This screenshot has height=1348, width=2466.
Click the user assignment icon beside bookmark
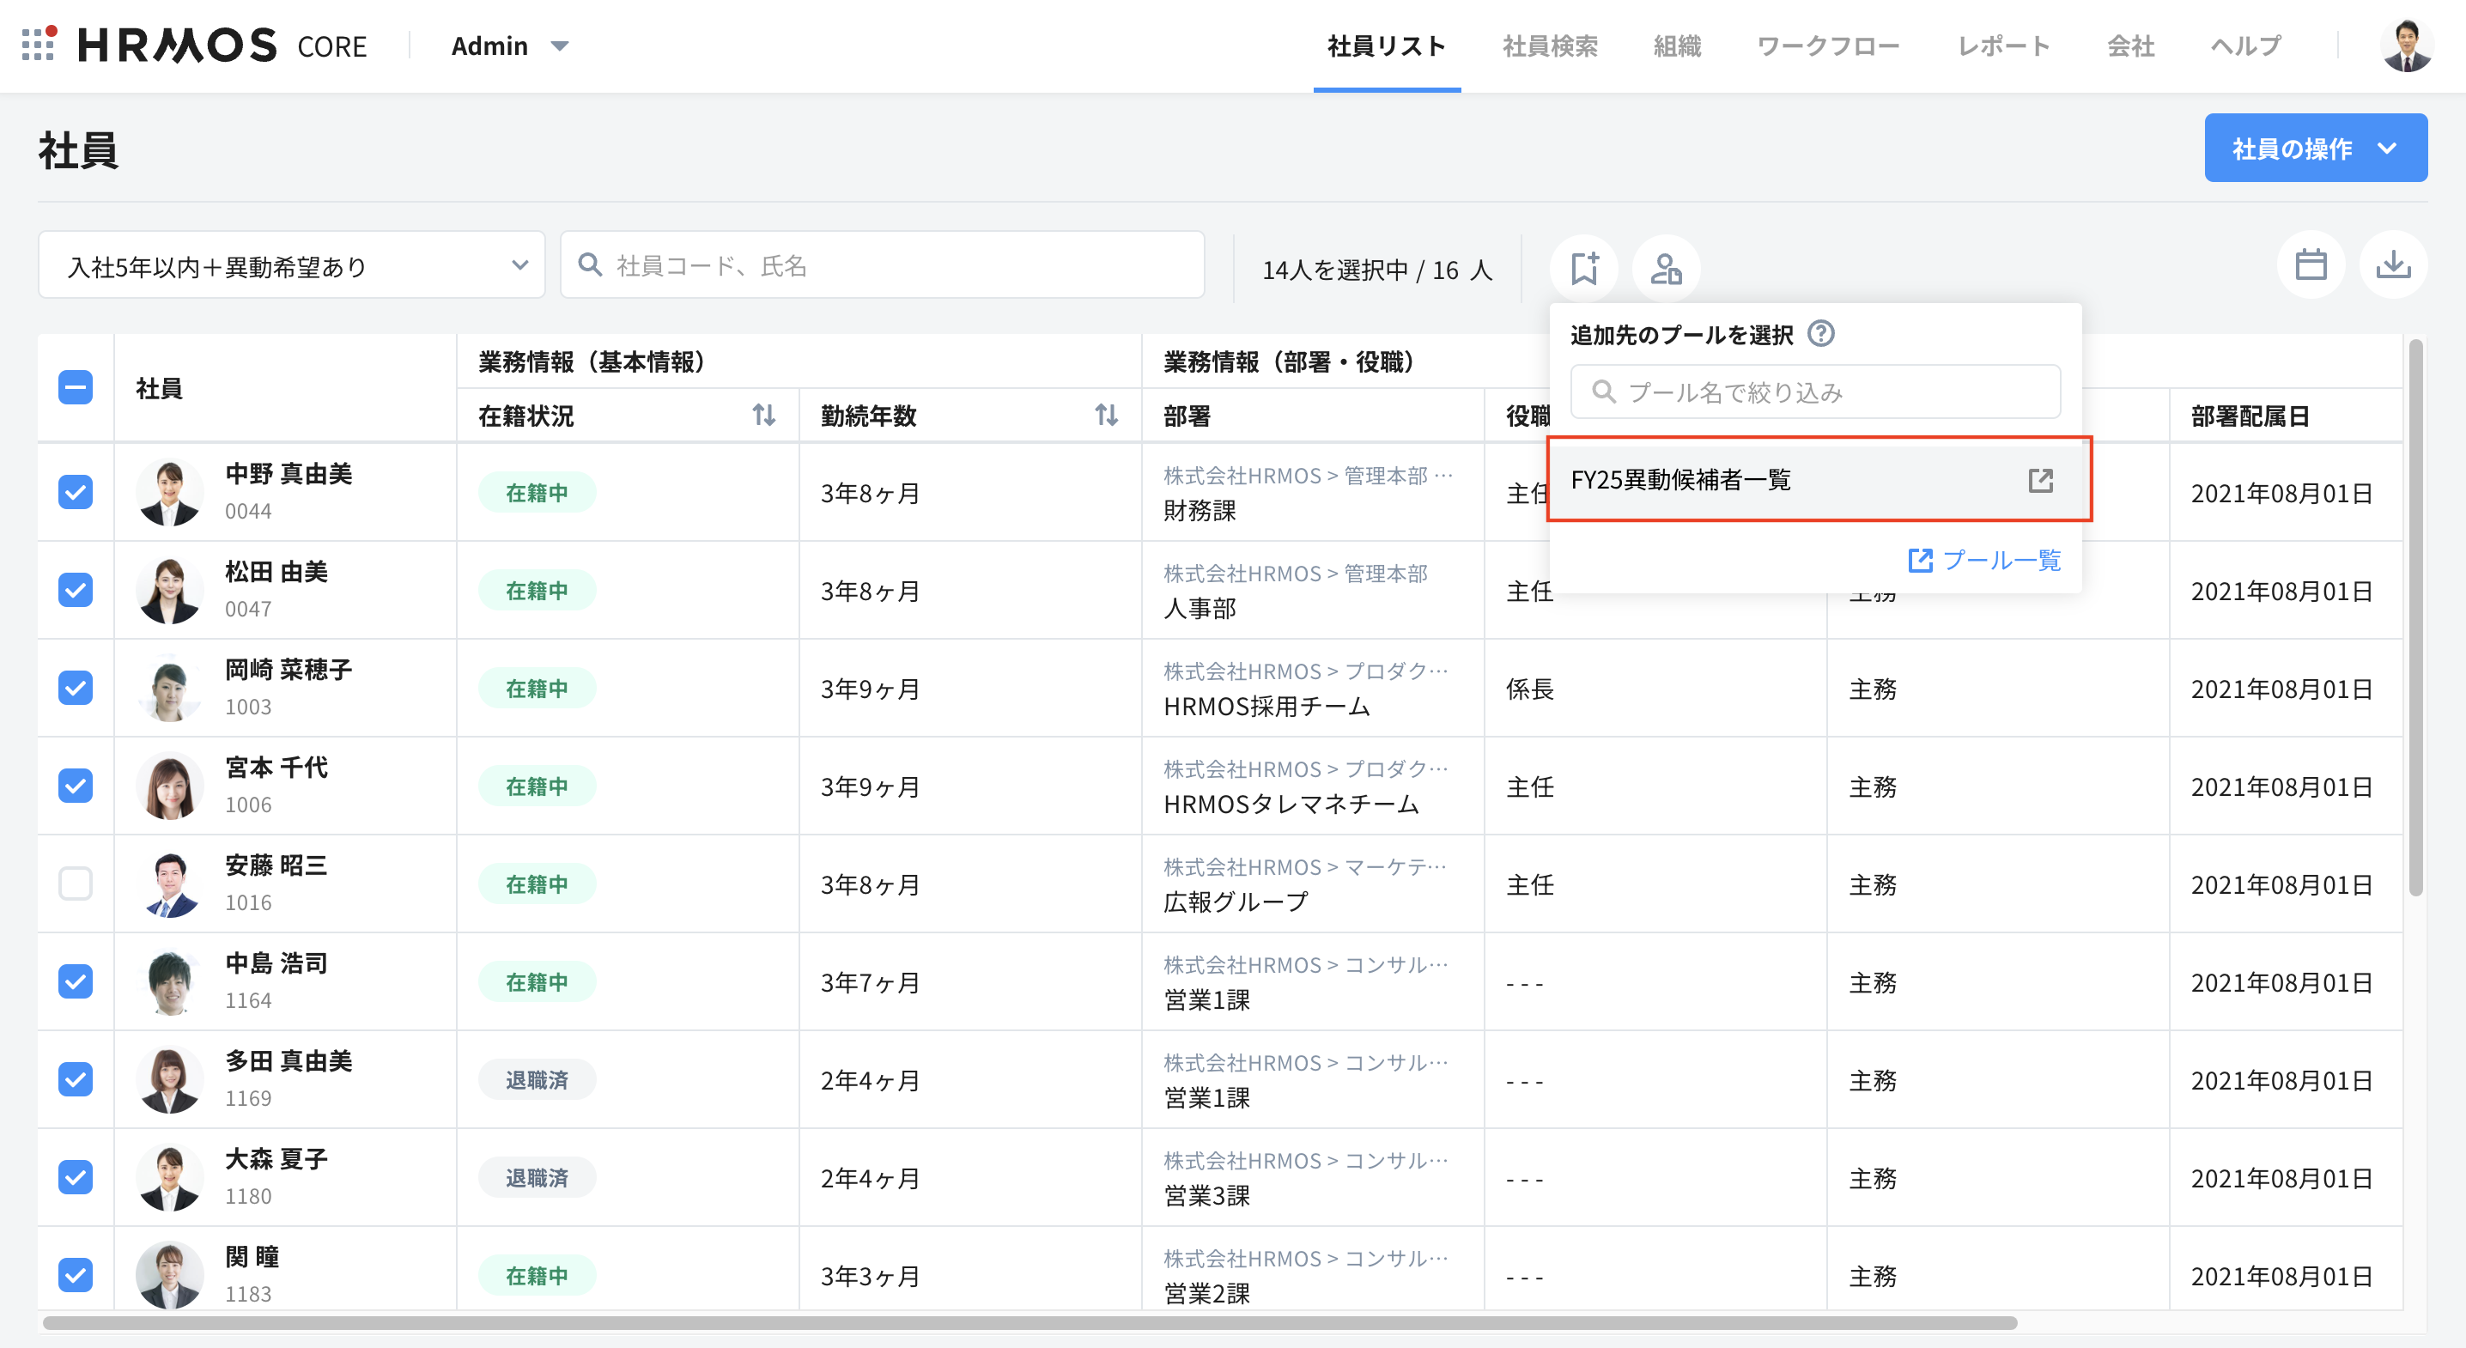[x=1666, y=267]
